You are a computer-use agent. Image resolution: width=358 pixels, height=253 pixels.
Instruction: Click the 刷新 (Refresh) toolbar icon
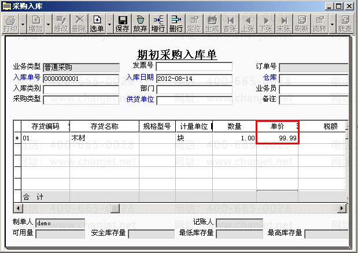[302, 24]
